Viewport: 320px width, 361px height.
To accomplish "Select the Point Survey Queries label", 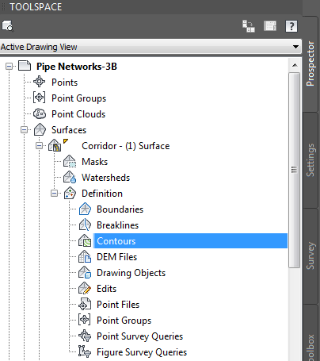I will tap(140, 336).
